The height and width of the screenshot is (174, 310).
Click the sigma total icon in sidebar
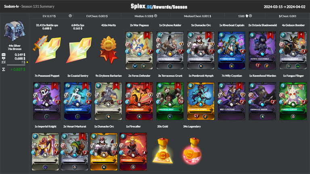[x=4, y=69]
